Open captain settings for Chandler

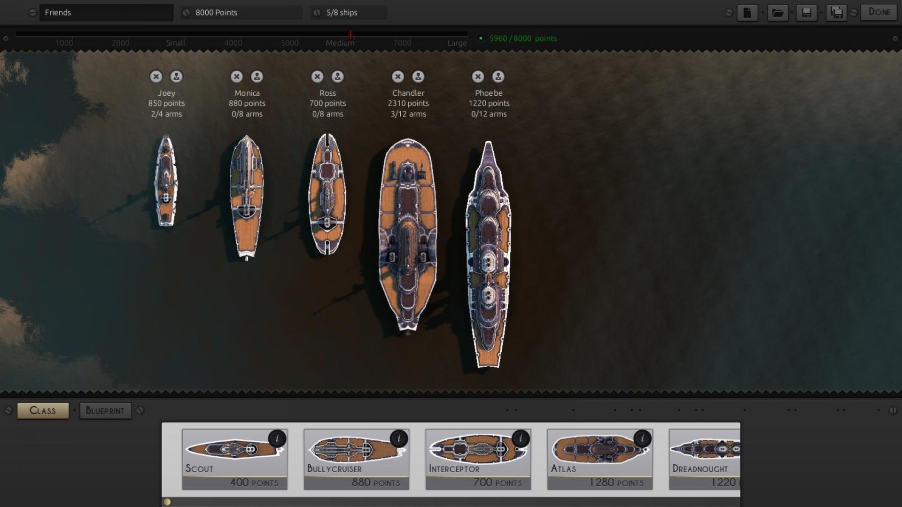[x=418, y=77]
